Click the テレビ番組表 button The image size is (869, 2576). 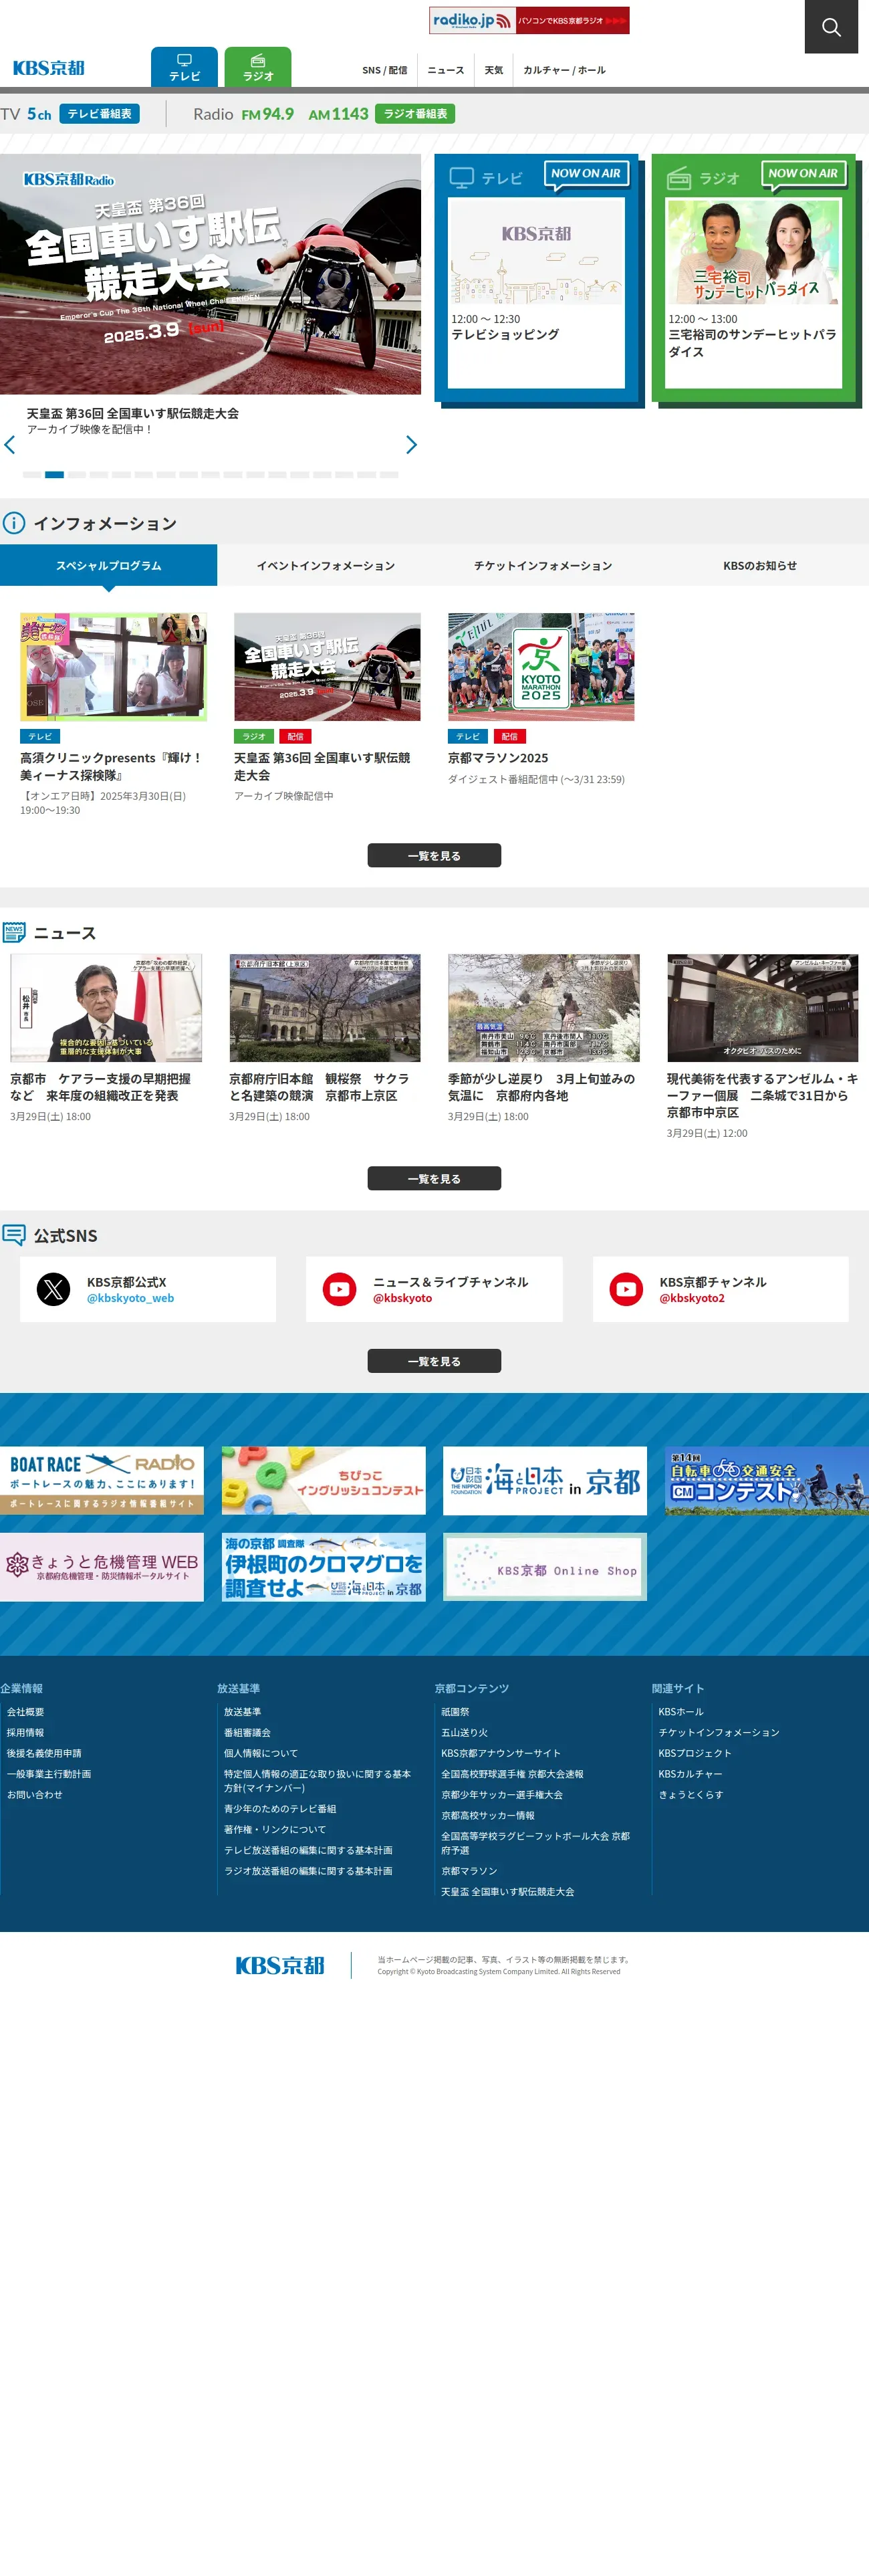click(99, 114)
